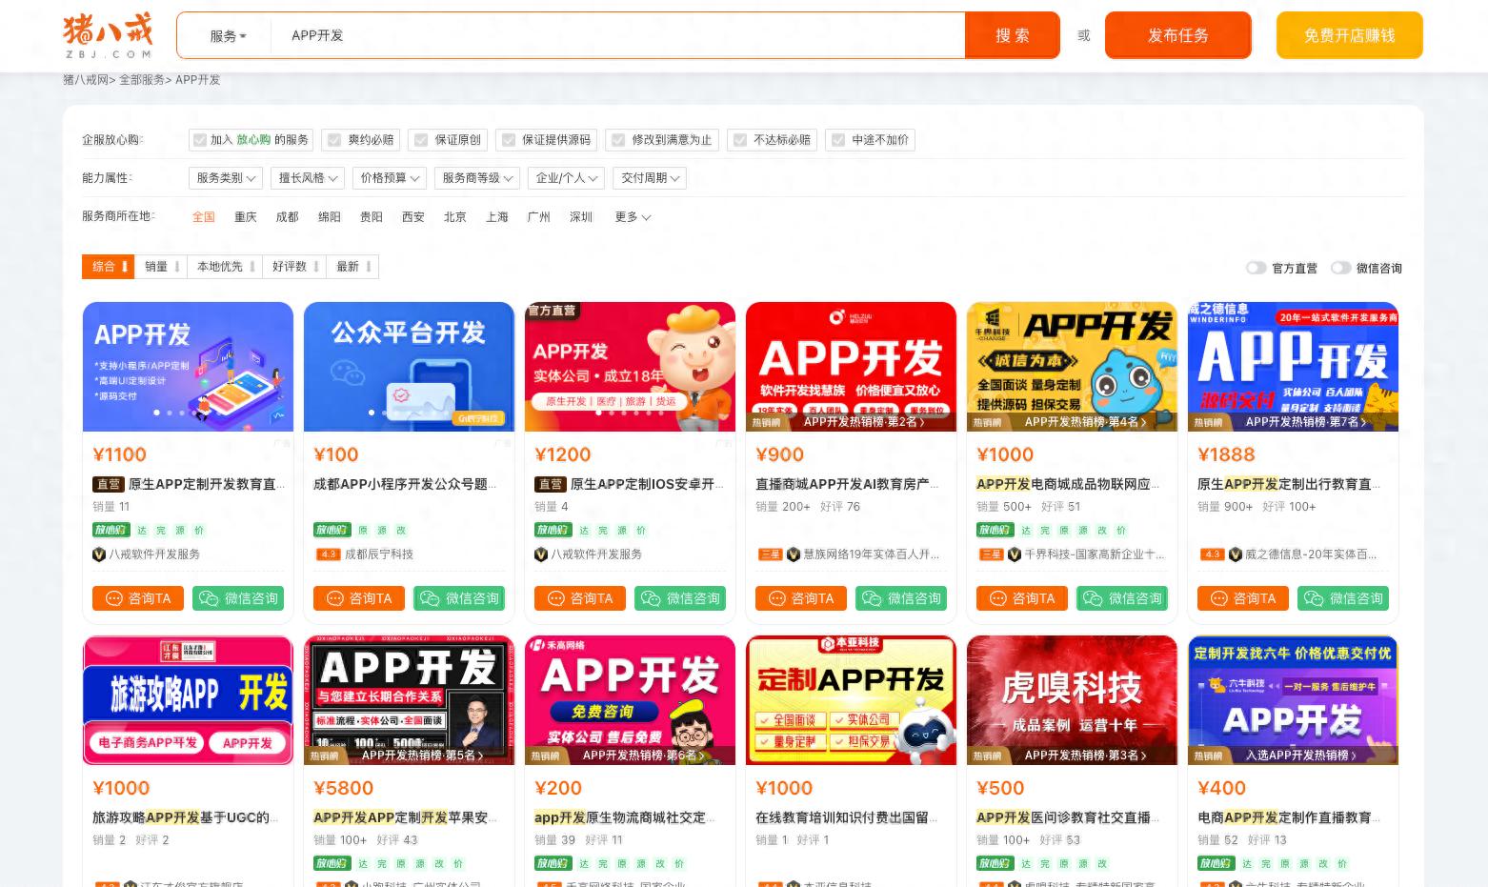Open the 服务类别 dropdown
This screenshot has width=1488, height=887.
click(x=225, y=177)
